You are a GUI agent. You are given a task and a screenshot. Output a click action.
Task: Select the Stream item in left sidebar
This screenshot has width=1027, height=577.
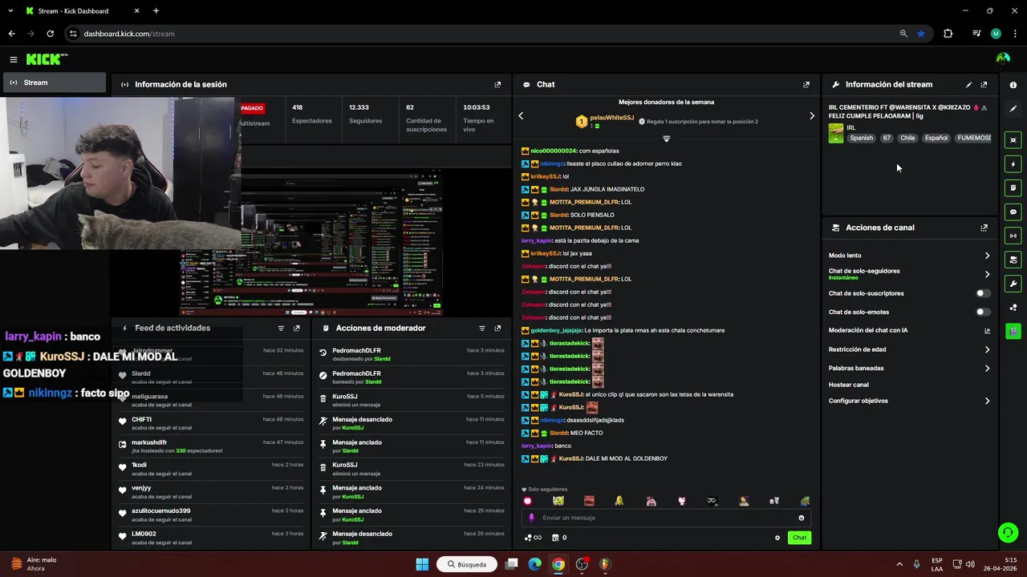(x=53, y=83)
